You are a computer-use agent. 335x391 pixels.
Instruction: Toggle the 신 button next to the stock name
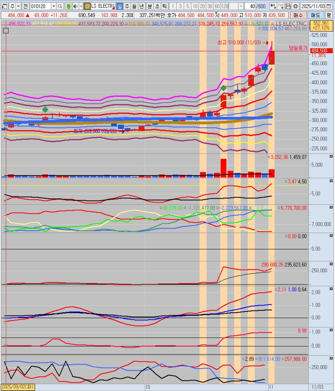coord(87,6)
